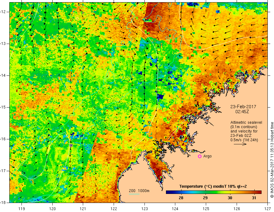274x212 pixels.
Task: Click the white diamond marker near 121E
Action: coord(77,18)
